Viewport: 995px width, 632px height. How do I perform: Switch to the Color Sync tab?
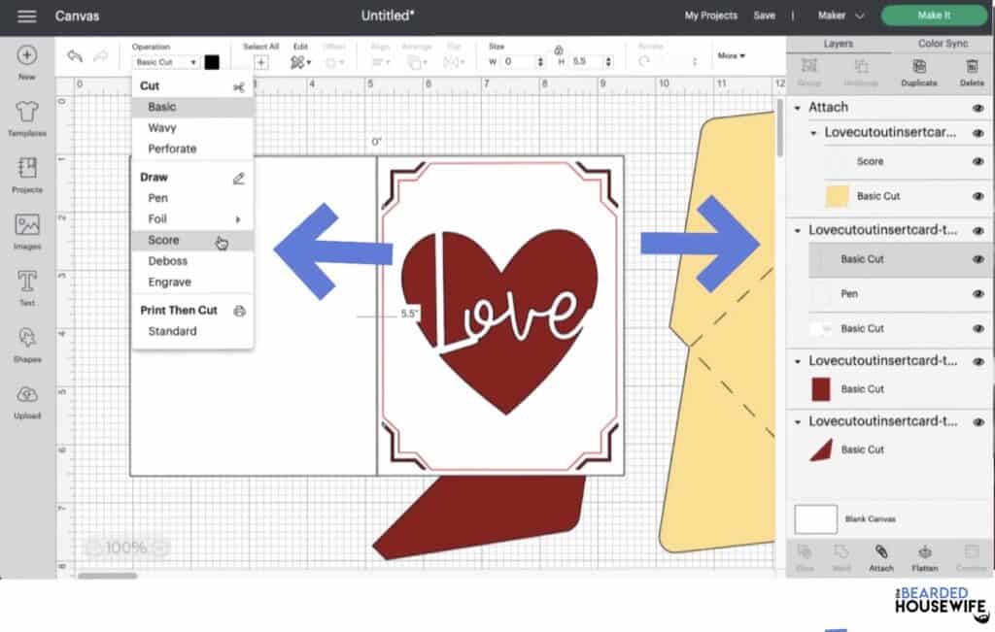[x=946, y=43]
